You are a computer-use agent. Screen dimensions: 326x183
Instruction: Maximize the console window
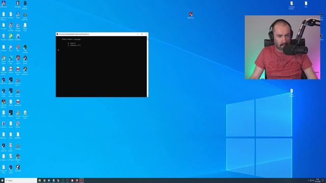(142, 34)
